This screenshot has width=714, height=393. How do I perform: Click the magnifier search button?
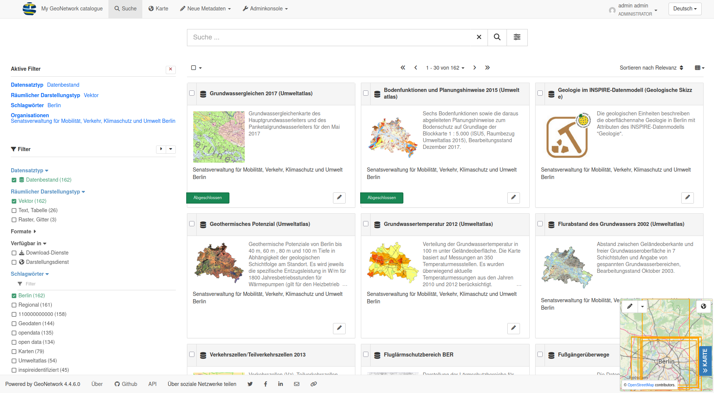tap(497, 37)
